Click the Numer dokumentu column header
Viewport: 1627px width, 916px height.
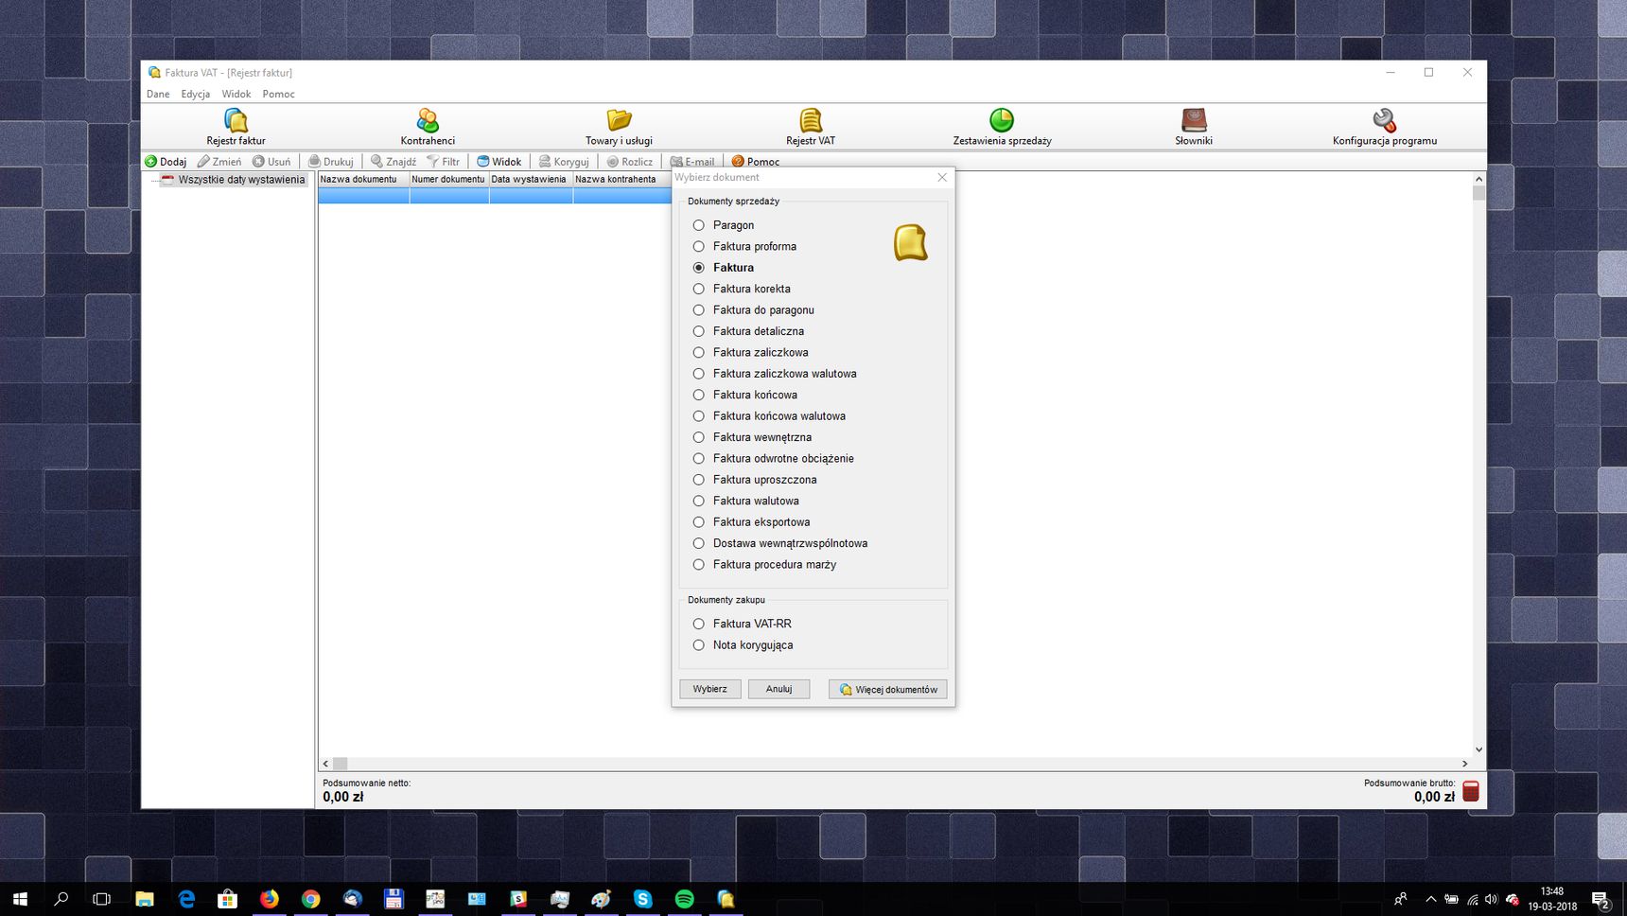pos(448,179)
